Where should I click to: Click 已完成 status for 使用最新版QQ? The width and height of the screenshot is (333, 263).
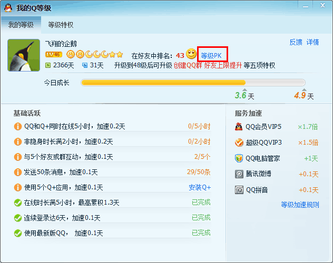tap(201, 233)
